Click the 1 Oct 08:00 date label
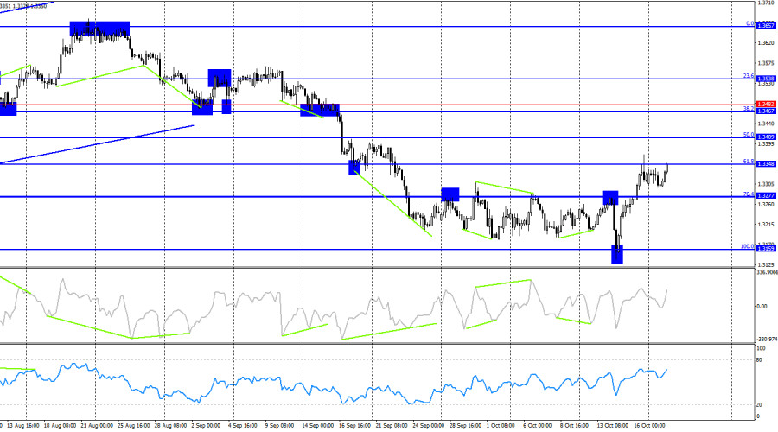Image resolution: width=778 pixels, height=432 pixels. tap(501, 426)
